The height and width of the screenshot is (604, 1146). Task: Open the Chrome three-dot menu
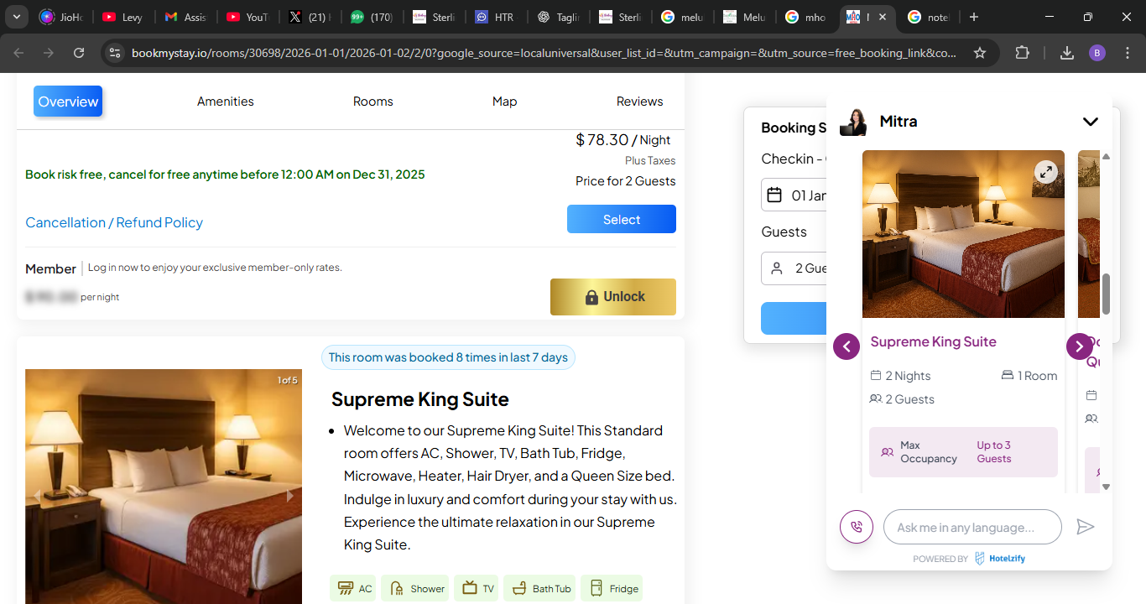[1127, 53]
